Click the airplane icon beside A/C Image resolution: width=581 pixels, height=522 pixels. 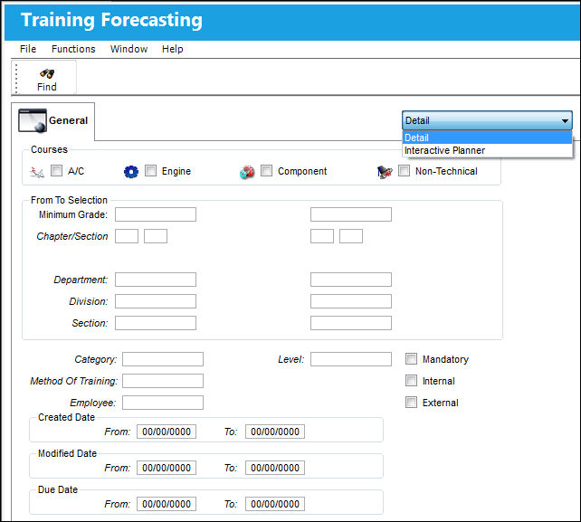[37, 172]
